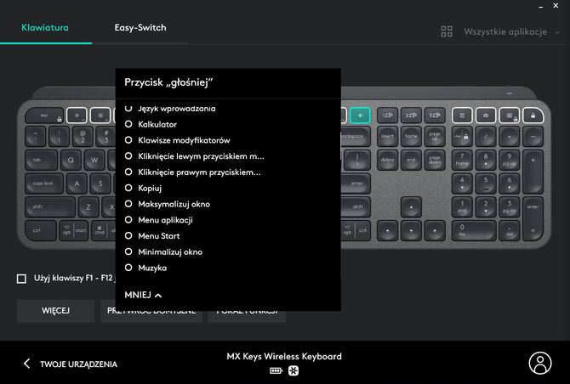Click the left arrow key on keyboard image

[x=387, y=230]
